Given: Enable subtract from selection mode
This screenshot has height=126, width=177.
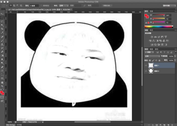Looking at the screenshot, I should tap(17, 5).
